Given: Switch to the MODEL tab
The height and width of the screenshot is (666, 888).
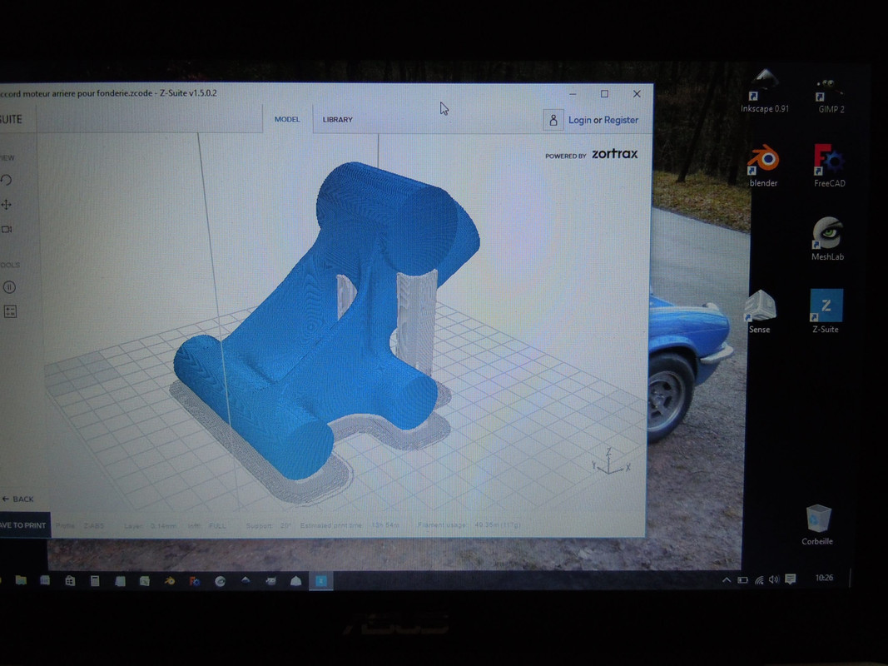Looking at the screenshot, I should coord(287,120).
